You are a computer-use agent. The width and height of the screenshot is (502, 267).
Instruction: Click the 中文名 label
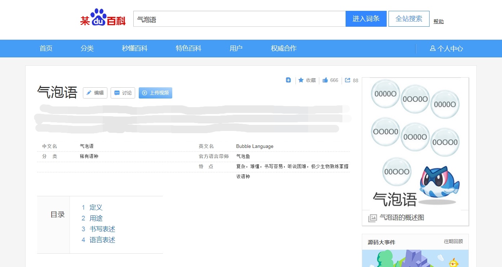pos(50,146)
